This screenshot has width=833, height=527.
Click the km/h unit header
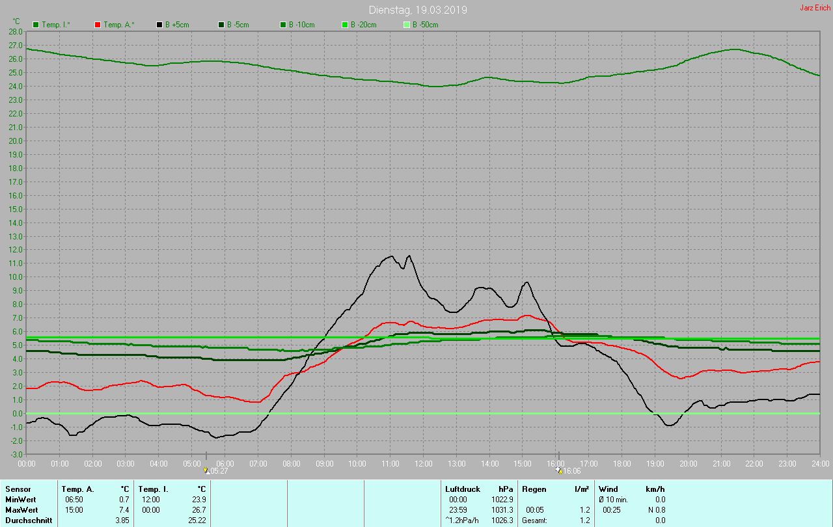pos(655,489)
